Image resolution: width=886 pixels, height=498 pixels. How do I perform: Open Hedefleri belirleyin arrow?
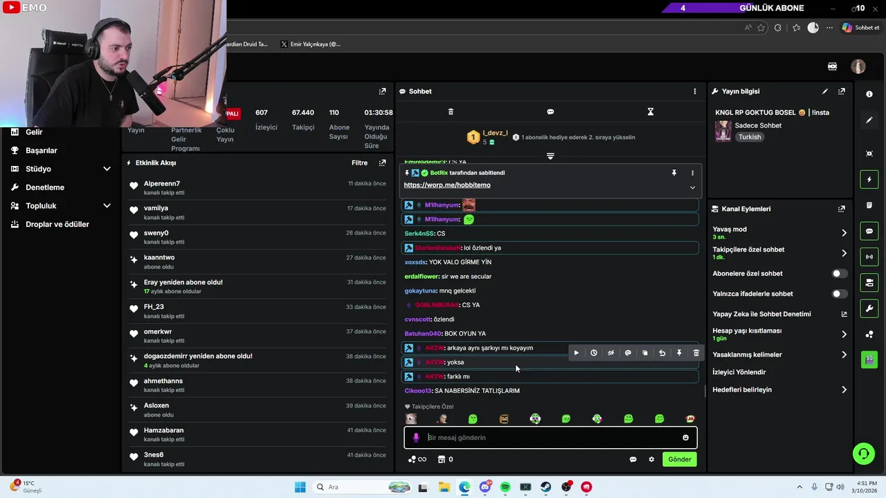(x=844, y=390)
